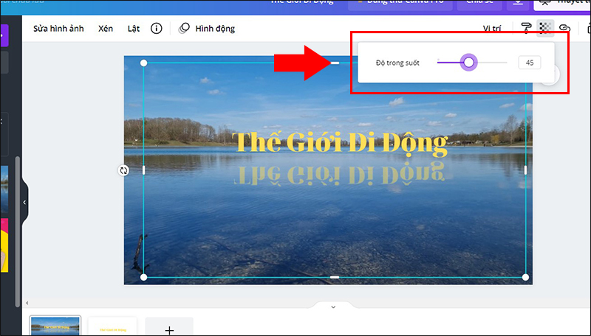Open the Hình động animation panel

click(207, 29)
